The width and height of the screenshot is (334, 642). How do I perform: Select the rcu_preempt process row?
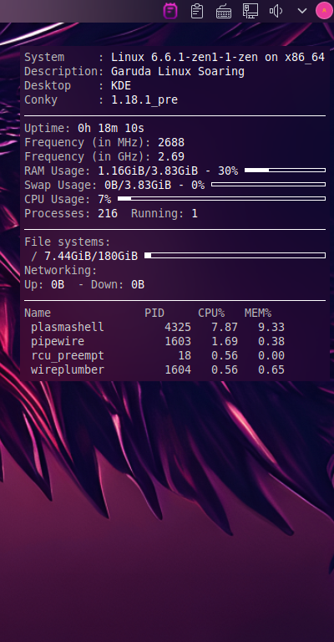[x=157, y=355]
